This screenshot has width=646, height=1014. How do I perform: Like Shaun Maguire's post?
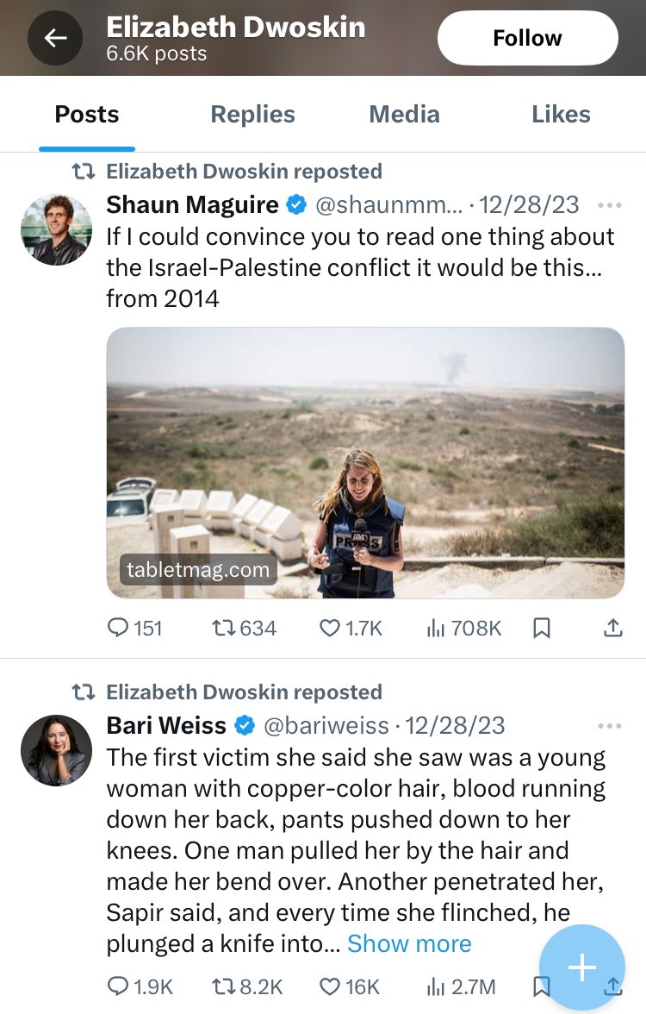330,629
